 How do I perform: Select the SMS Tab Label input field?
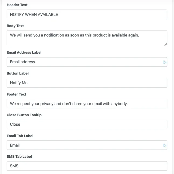click(x=87, y=166)
